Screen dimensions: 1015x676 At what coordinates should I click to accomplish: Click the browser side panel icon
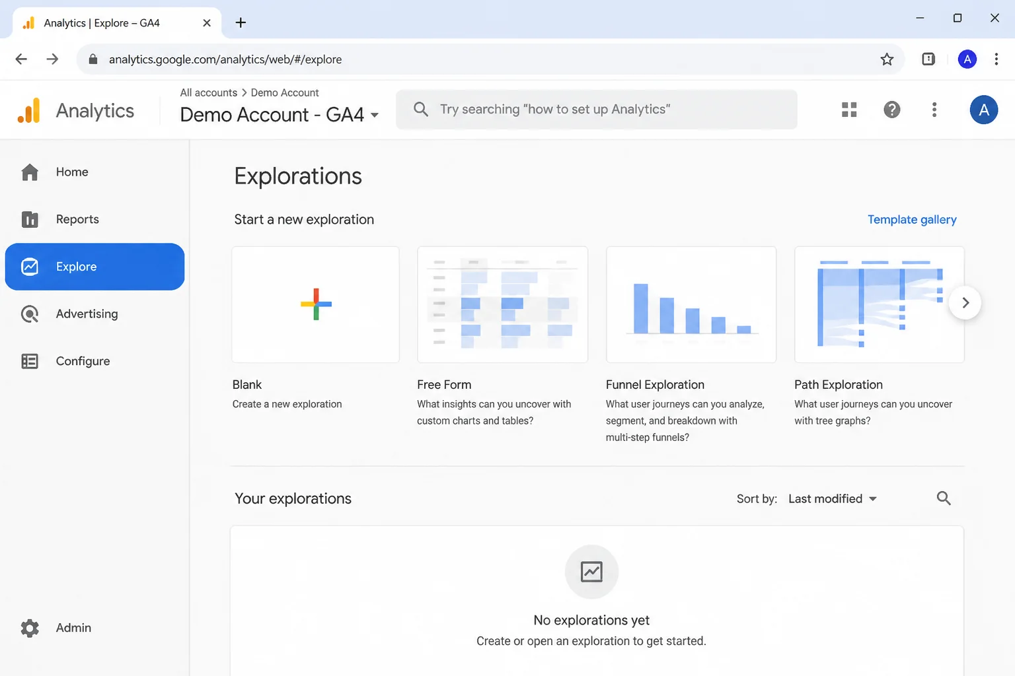928,59
